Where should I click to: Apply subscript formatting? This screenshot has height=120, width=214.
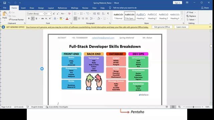(46, 18)
